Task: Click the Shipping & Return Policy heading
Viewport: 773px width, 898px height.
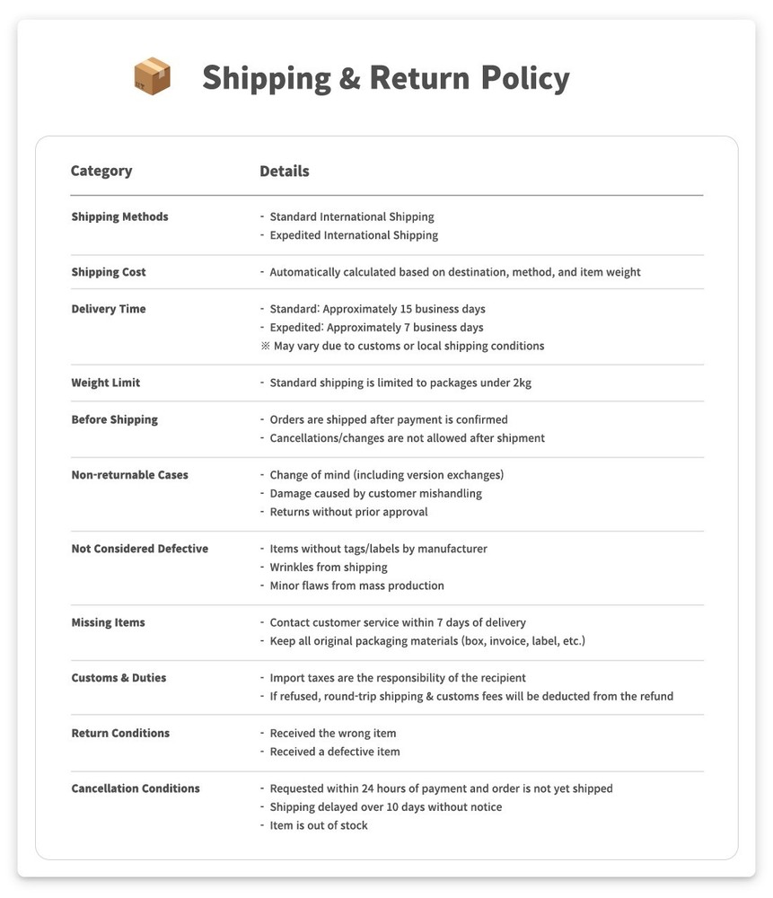Action: click(x=385, y=78)
